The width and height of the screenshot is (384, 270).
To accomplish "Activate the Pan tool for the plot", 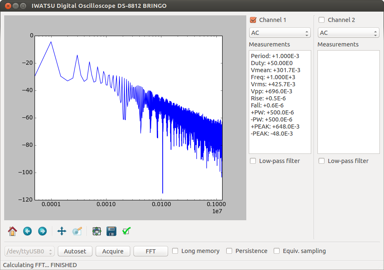I will click(x=61, y=231).
